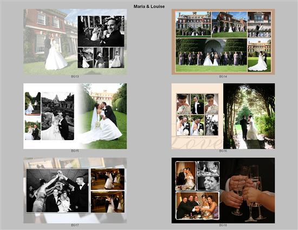Open the BG13 album page thumbnail
Image resolution: width=298 pixels, height=230 pixels.
(75, 42)
